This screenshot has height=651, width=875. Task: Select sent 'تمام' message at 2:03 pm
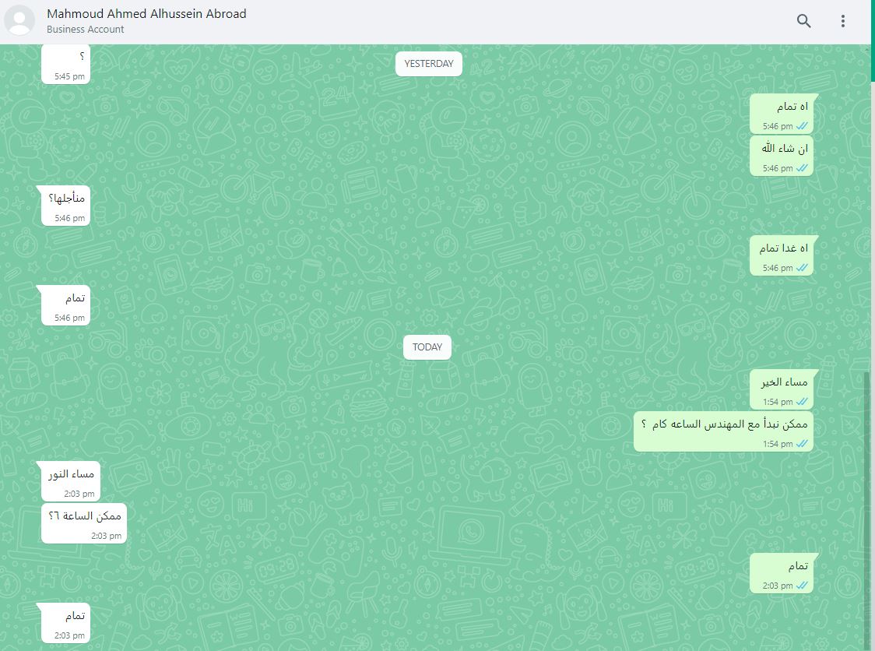783,573
